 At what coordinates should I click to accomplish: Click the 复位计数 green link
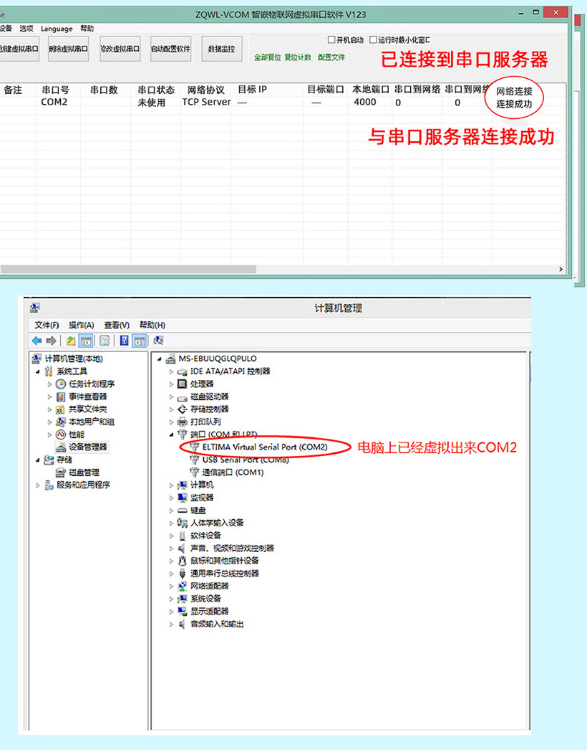coord(298,57)
